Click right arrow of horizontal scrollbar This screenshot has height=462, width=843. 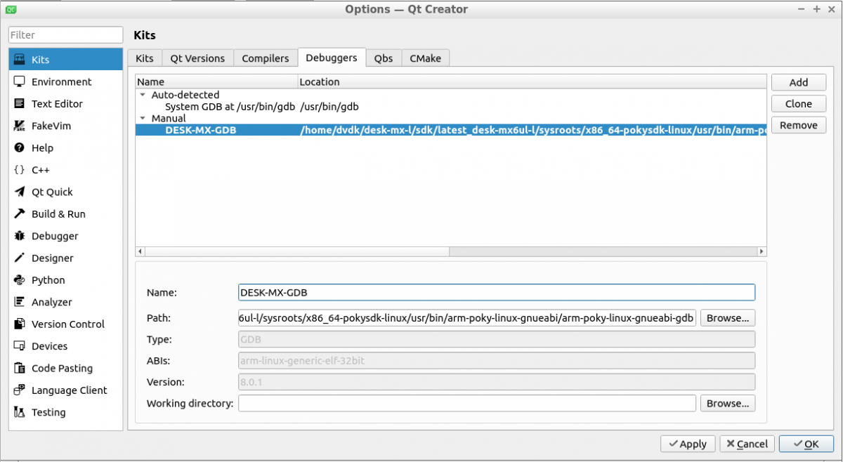(762, 251)
